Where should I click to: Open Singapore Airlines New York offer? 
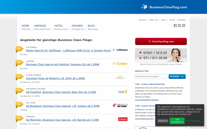pyautogui.click(x=61, y=92)
